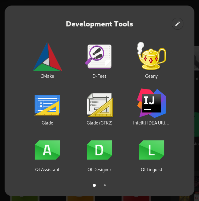
Task: Click the Qt Designer label text
Action: [x=99, y=170]
